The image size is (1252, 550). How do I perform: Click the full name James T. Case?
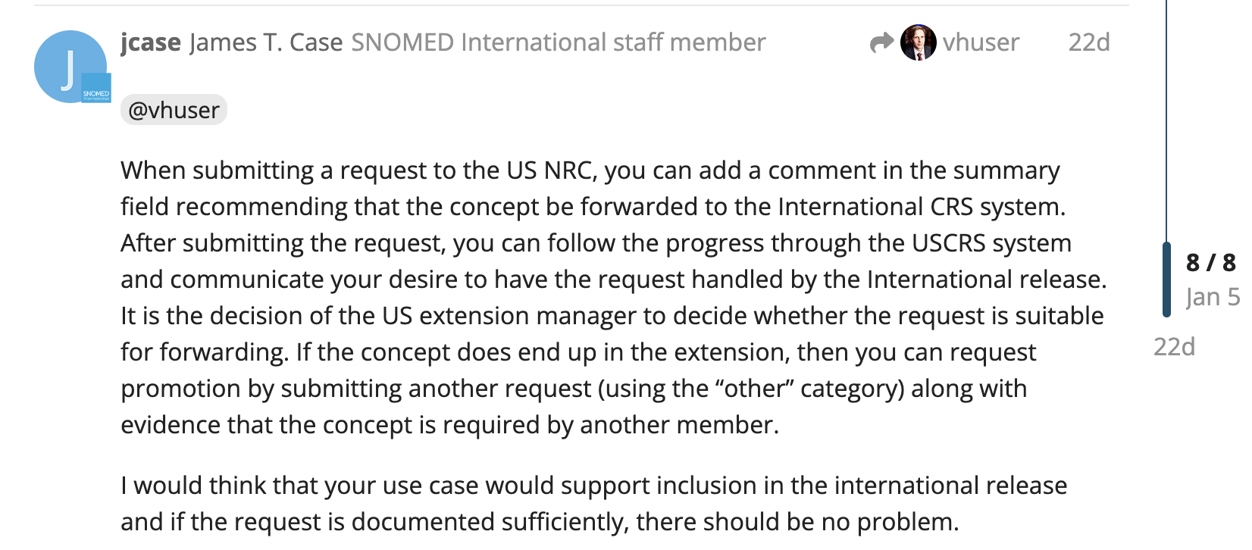click(266, 42)
